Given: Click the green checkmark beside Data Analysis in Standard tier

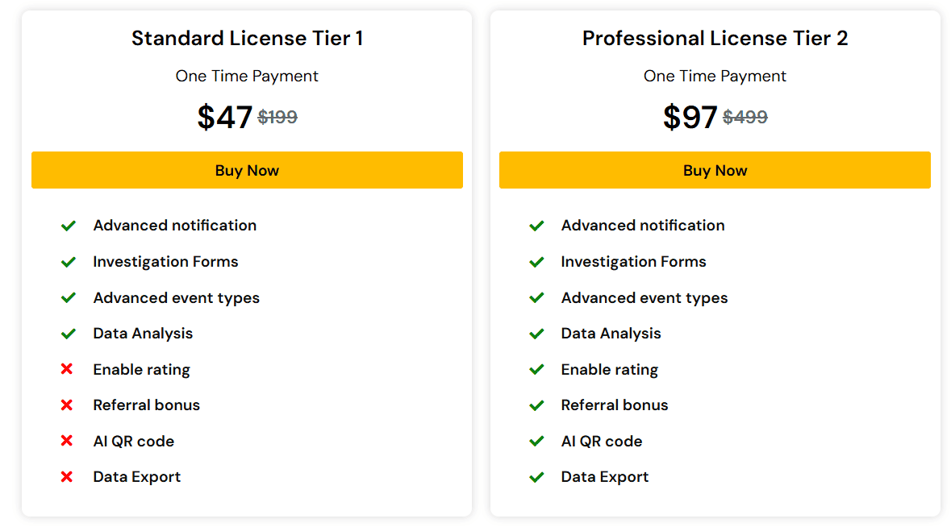Looking at the screenshot, I should pos(69,333).
